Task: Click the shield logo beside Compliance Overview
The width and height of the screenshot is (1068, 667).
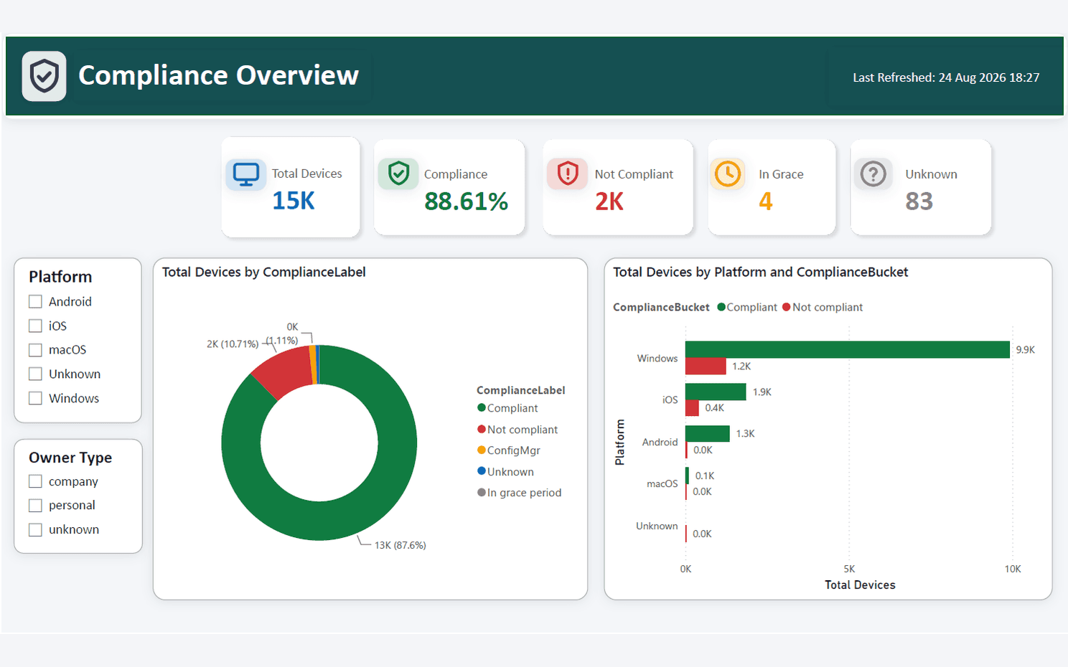Action: coord(44,76)
